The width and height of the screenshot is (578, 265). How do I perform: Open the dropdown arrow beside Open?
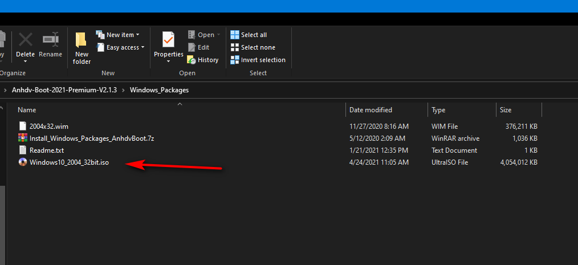(218, 35)
